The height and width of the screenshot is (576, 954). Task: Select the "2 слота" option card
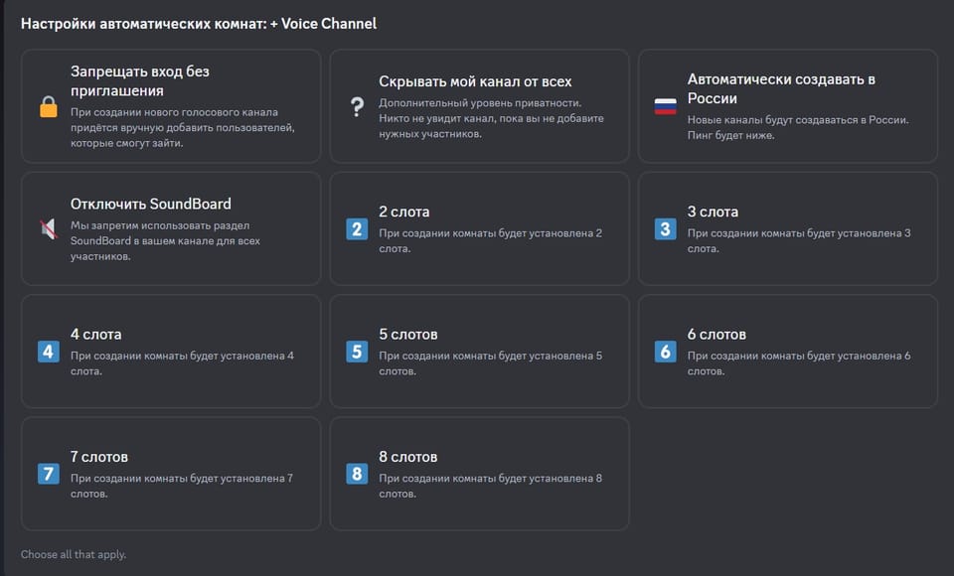pos(478,228)
